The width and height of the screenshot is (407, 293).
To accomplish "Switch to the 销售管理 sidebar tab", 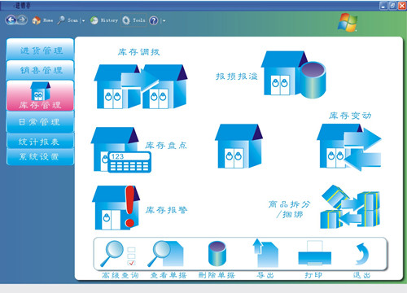I will coord(40,70).
